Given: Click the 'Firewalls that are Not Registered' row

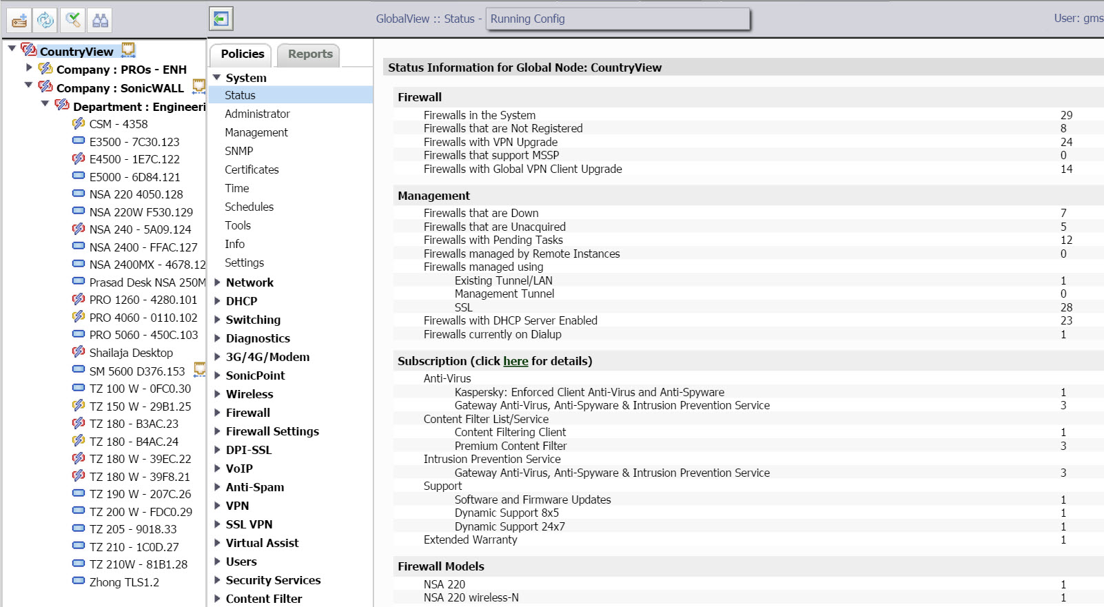Looking at the screenshot, I should click(748, 128).
